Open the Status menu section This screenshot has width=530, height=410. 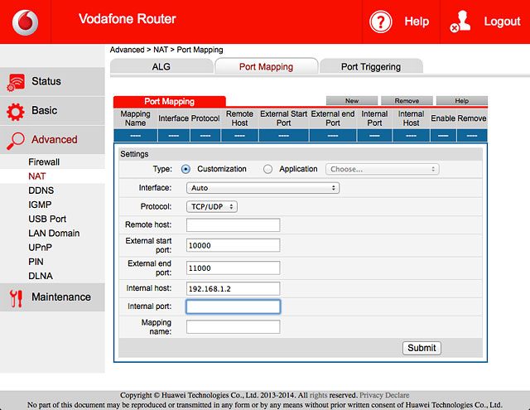[52, 81]
